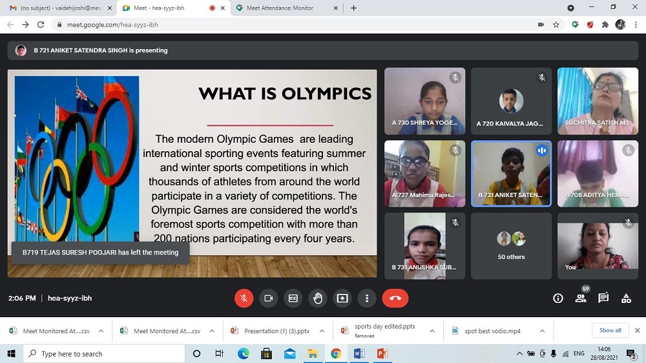Expand options for sports day edited.pptx download
646x363 pixels.
pyautogui.click(x=432, y=331)
